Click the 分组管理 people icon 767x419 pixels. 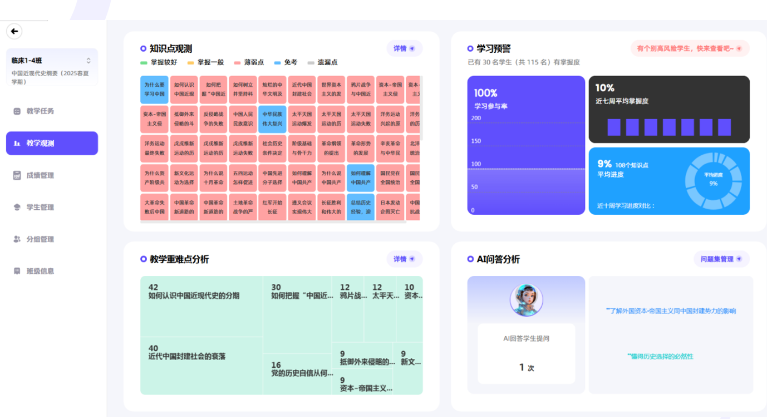coord(17,239)
